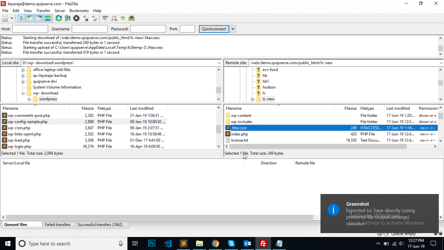444x250 pixels.
Task: Open the Site Manager dropdown arrow
Action: click(12, 18)
